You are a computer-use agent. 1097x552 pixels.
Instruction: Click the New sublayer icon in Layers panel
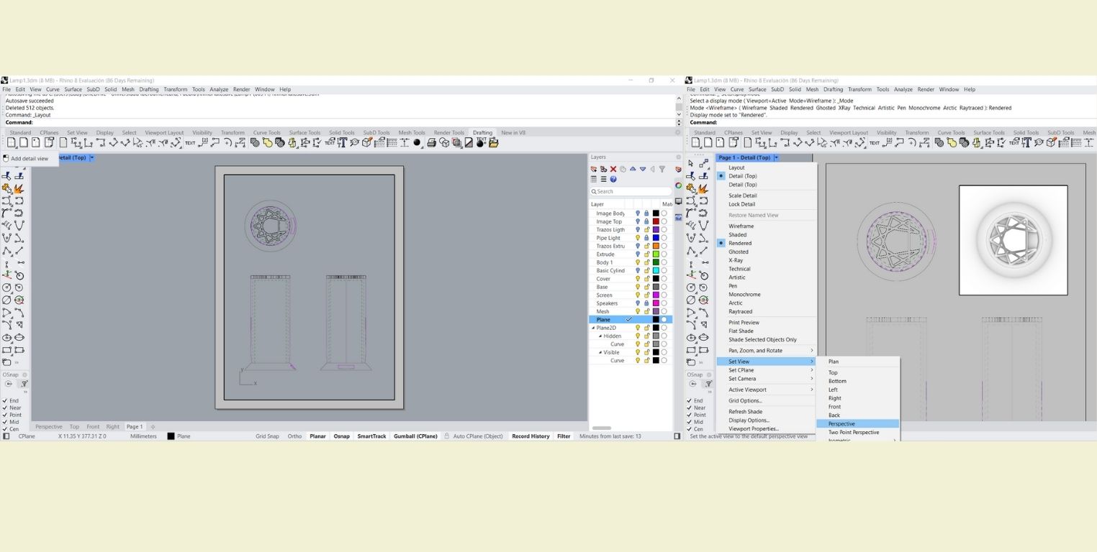coord(603,170)
